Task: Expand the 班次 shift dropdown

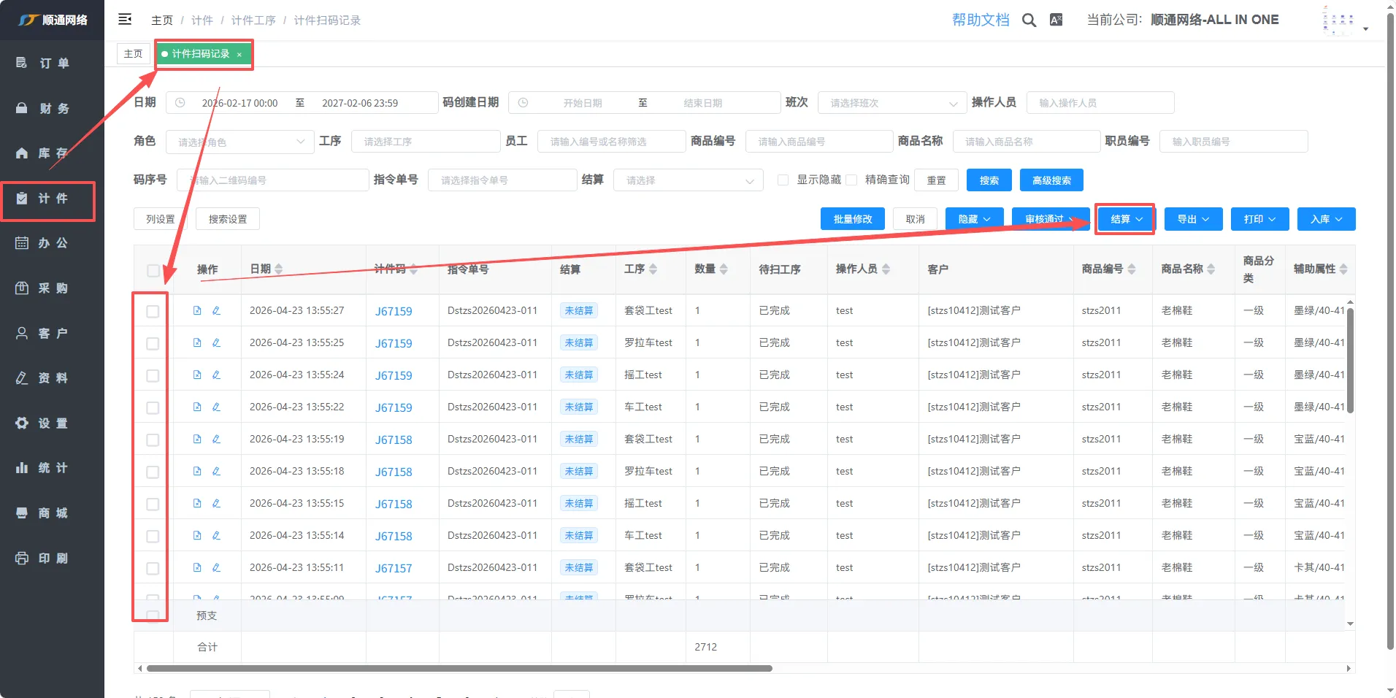Action: pyautogui.click(x=891, y=104)
